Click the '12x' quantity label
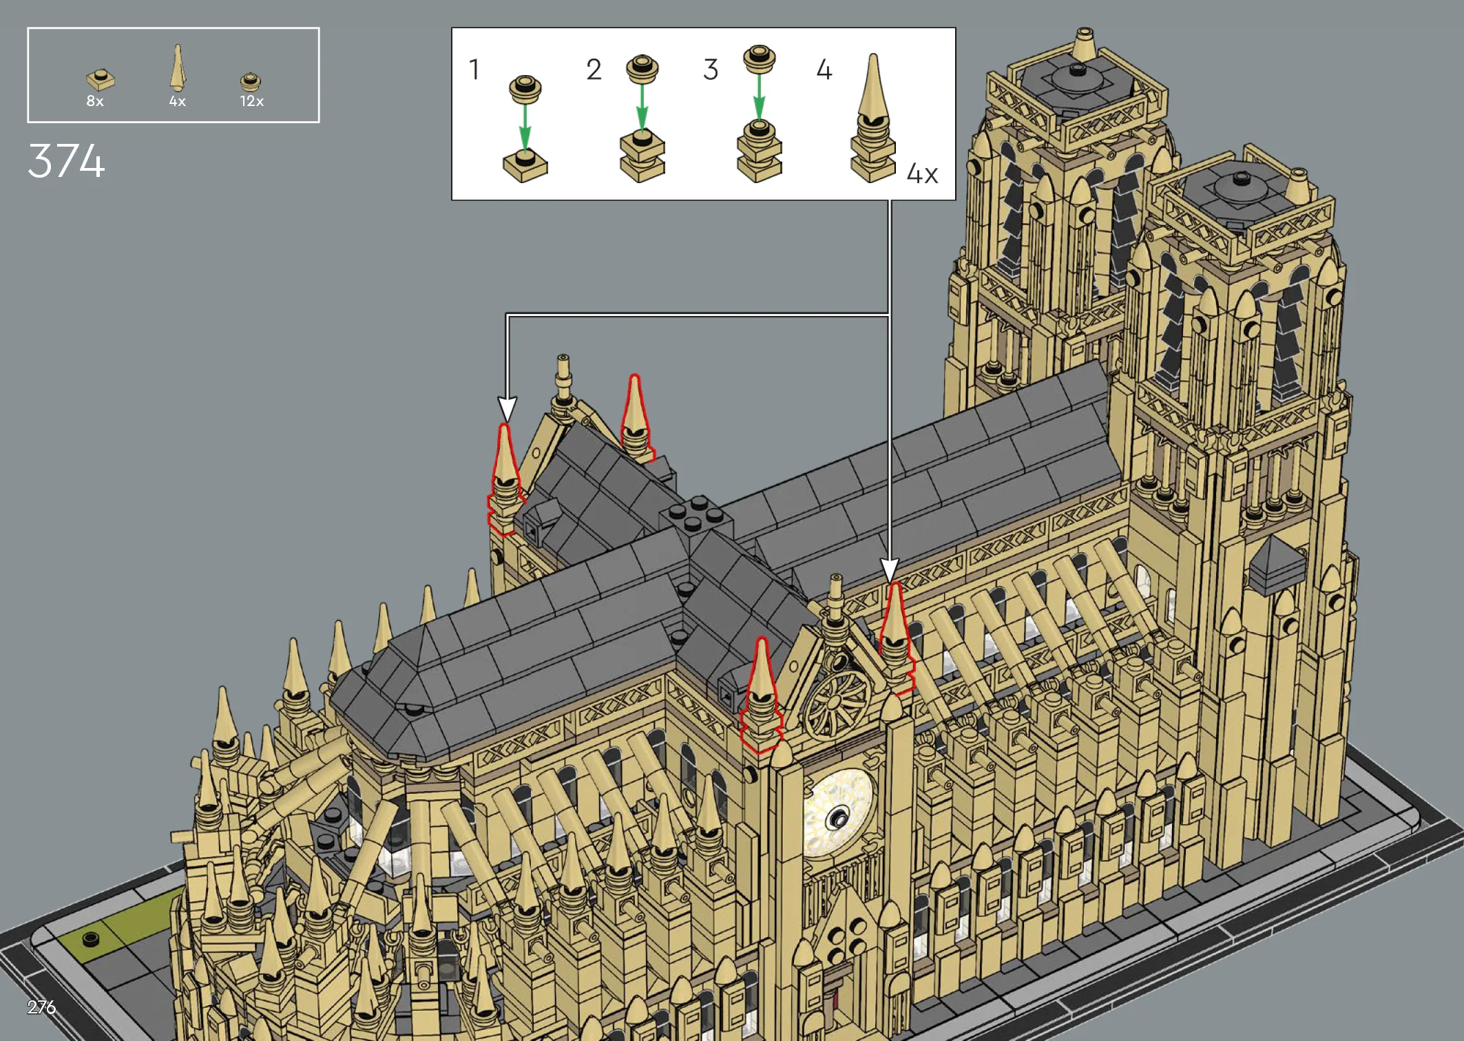Viewport: 1464px width, 1041px height. (251, 101)
